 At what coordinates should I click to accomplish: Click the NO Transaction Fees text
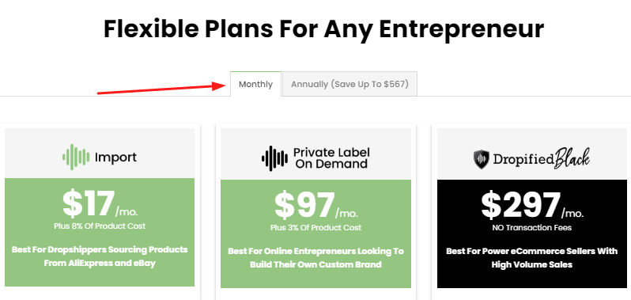(x=532, y=227)
